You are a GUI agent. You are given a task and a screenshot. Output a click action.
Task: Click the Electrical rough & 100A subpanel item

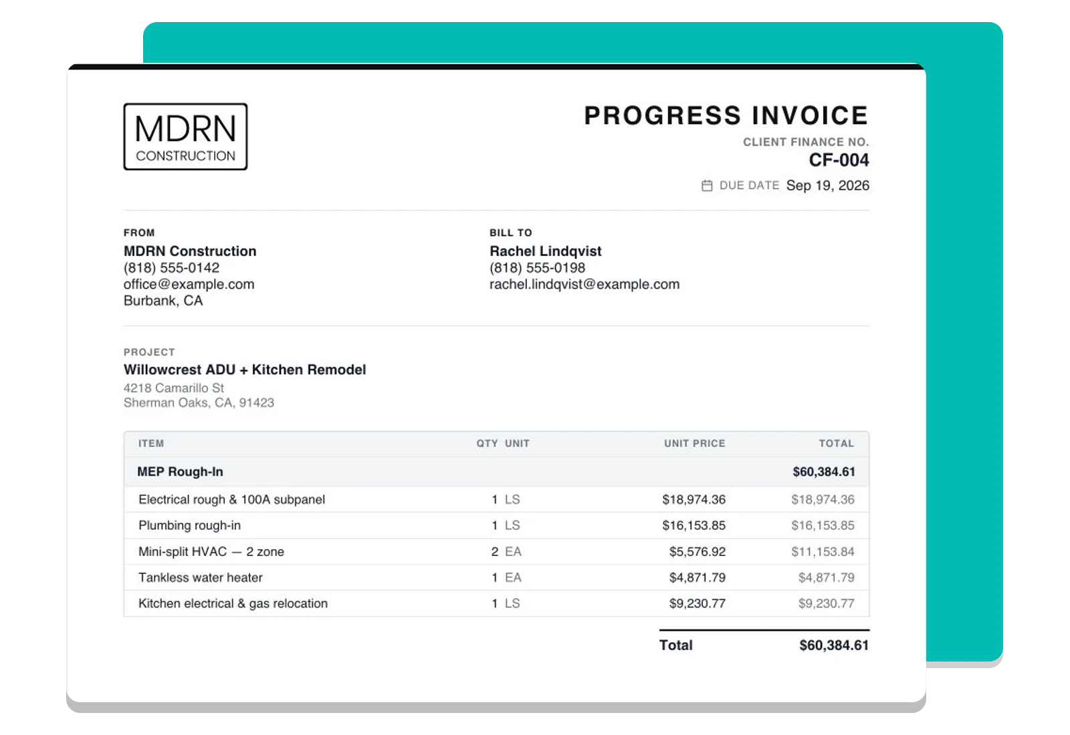(x=232, y=500)
